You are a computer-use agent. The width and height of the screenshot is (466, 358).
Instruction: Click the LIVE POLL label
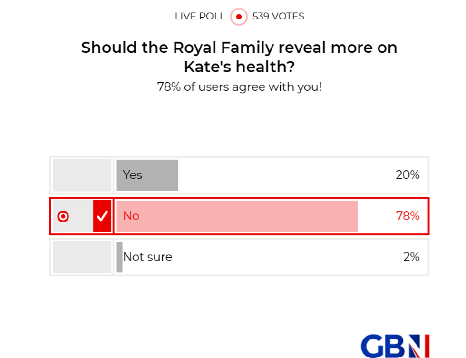point(200,16)
